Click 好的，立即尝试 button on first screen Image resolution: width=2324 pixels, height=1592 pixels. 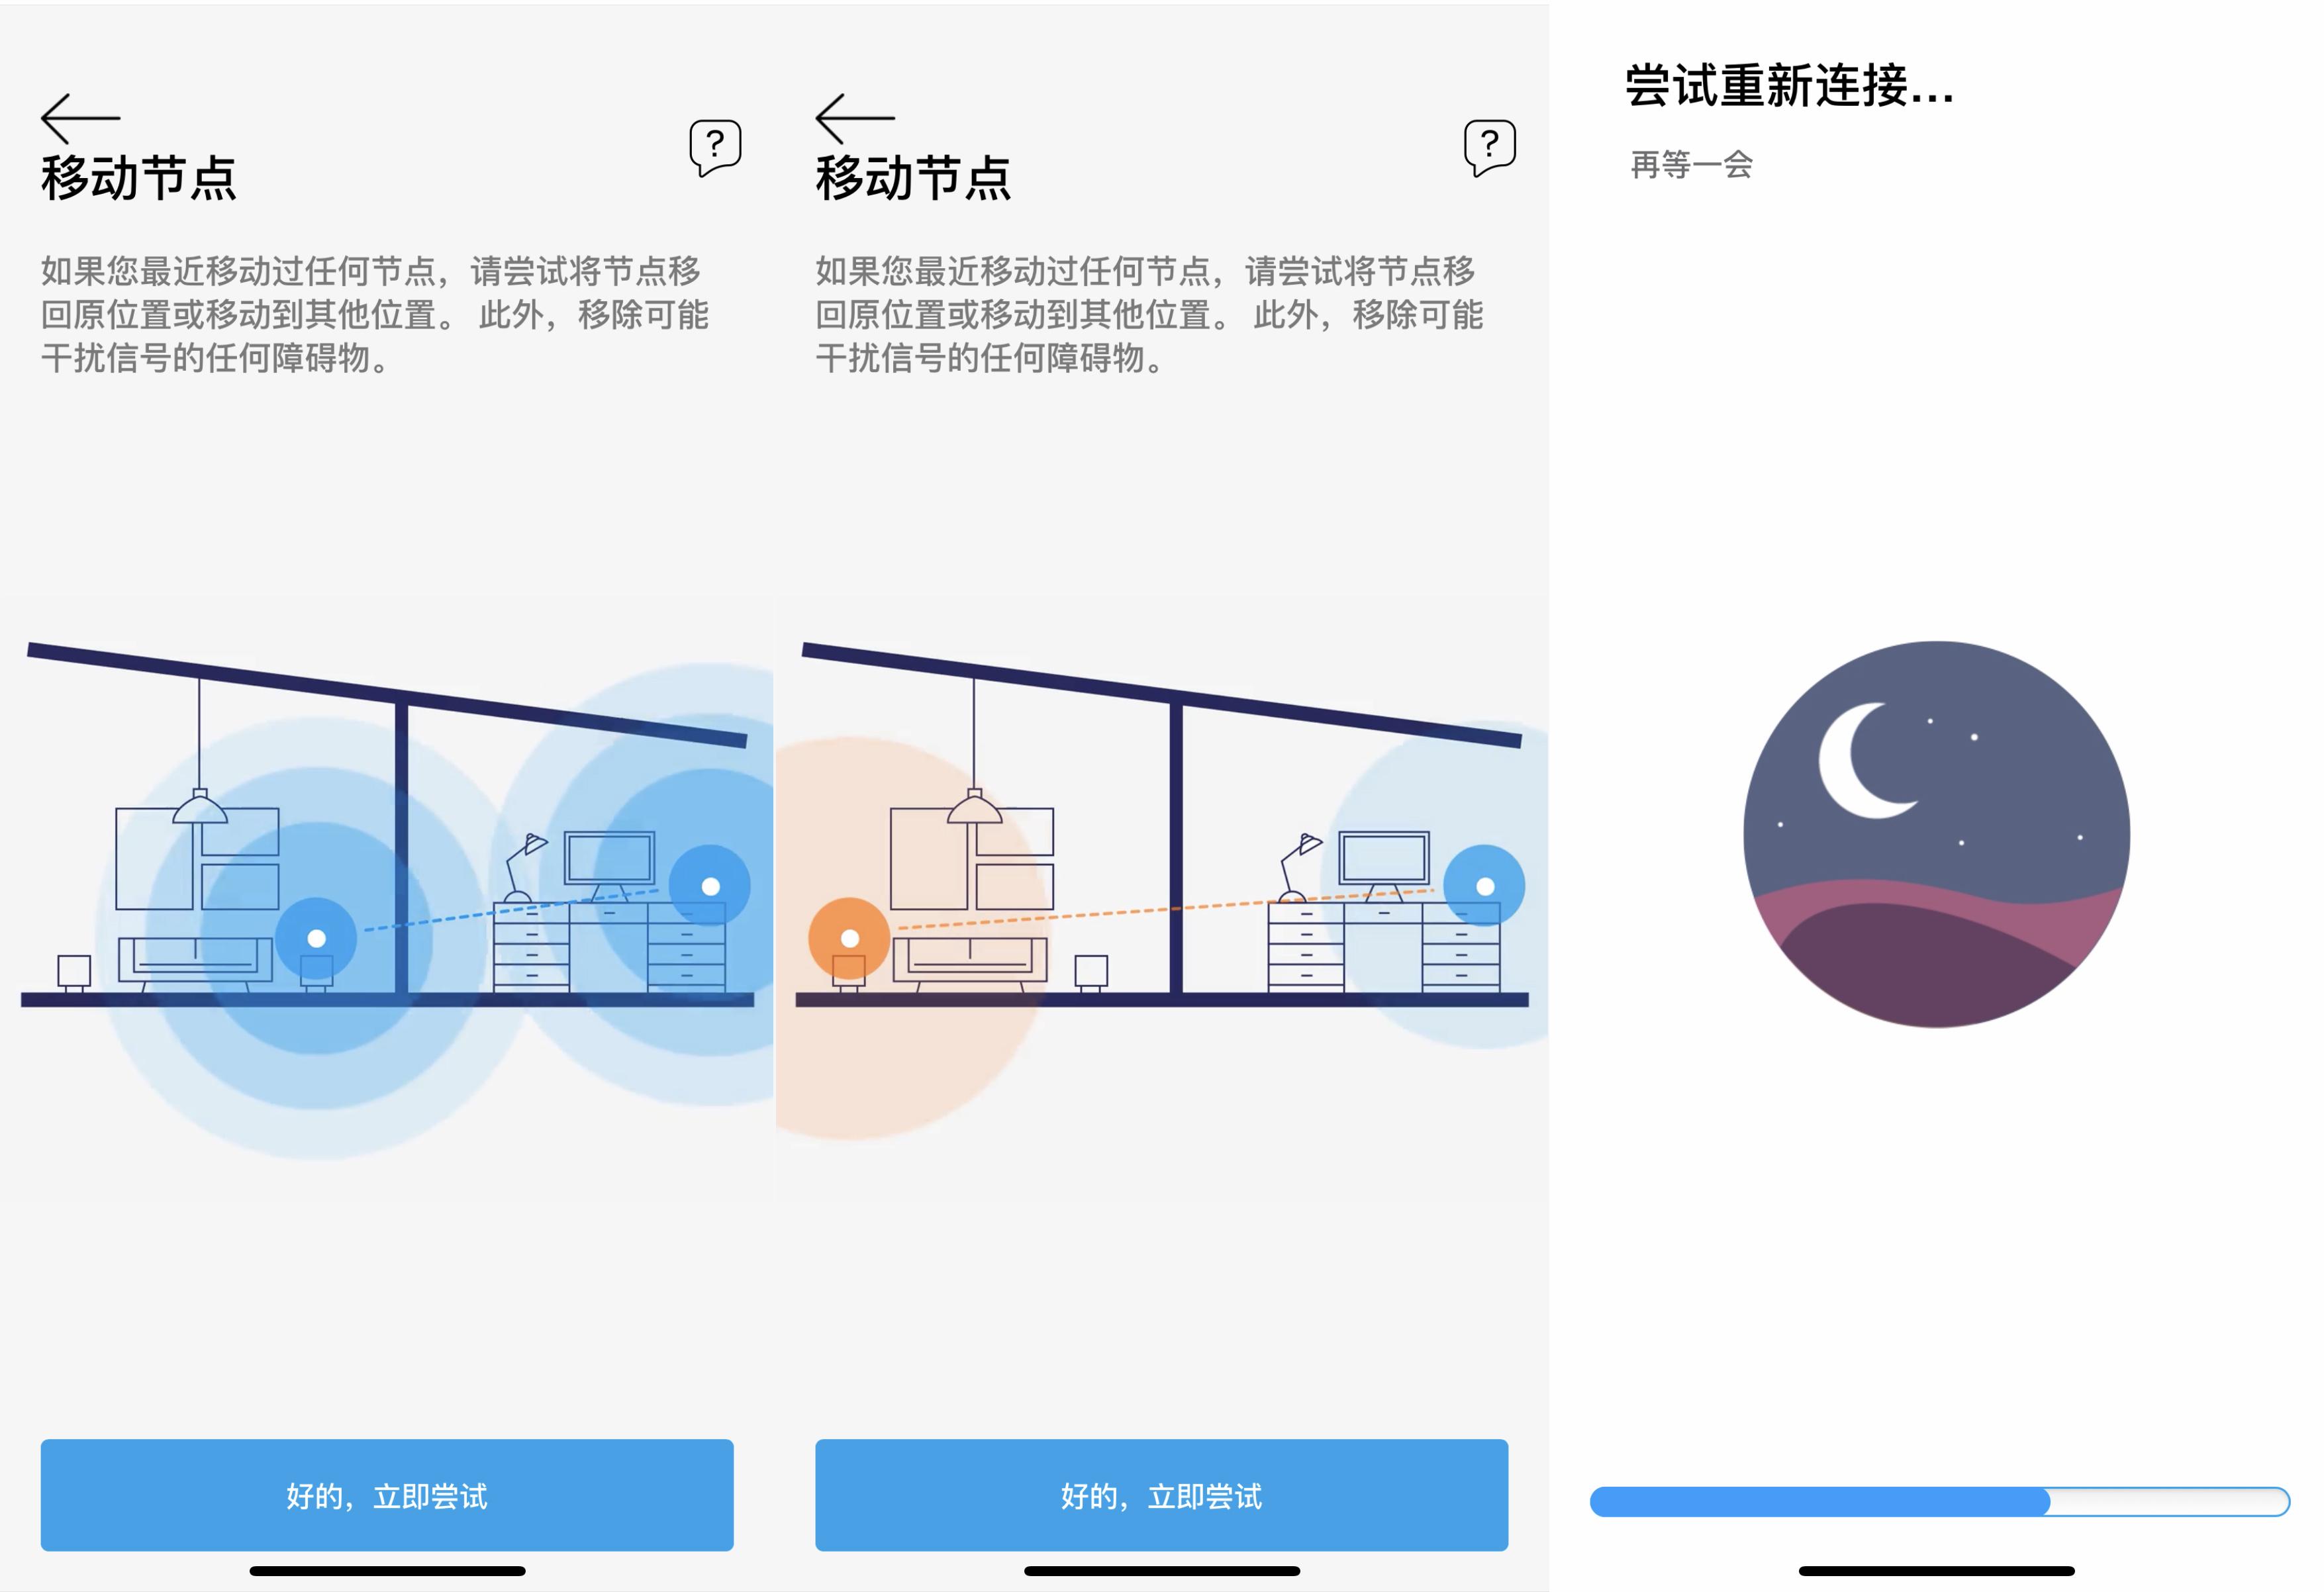(x=387, y=1495)
